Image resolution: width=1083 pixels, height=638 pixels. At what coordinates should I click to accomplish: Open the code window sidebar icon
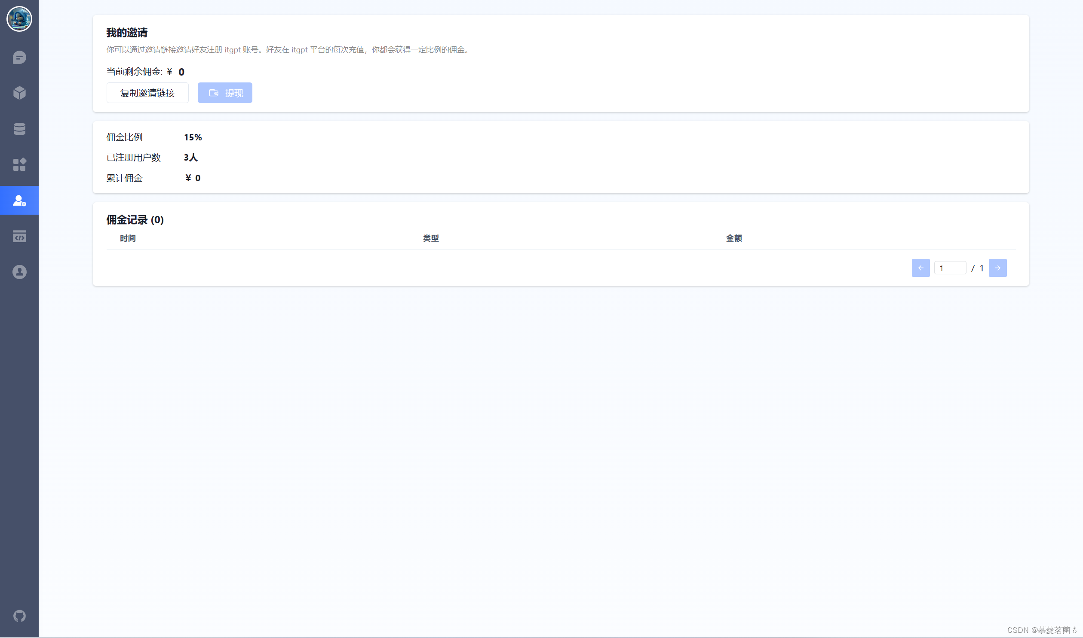point(19,236)
